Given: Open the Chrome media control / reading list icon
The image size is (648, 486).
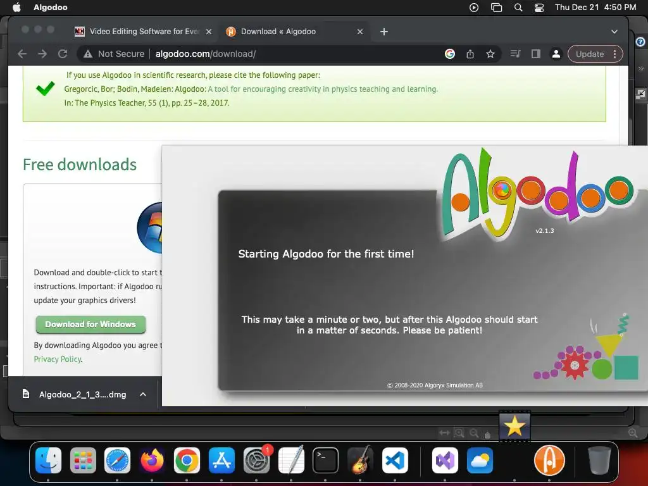Looking at the screenshot, I should pos(515,54).
